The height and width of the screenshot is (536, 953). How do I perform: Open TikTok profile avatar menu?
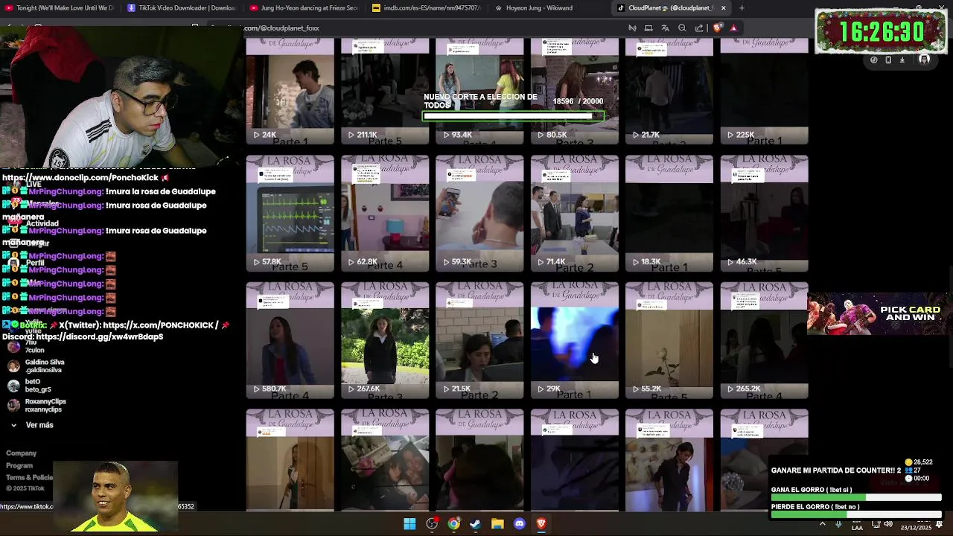click(x=924, y=60)
